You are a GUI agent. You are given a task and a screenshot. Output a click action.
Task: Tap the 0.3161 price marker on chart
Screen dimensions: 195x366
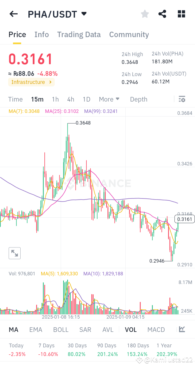(x=184, y=219)
